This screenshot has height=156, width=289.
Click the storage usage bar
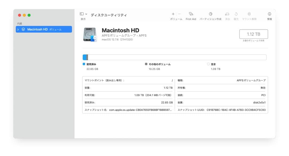click(x=174, y=57)
